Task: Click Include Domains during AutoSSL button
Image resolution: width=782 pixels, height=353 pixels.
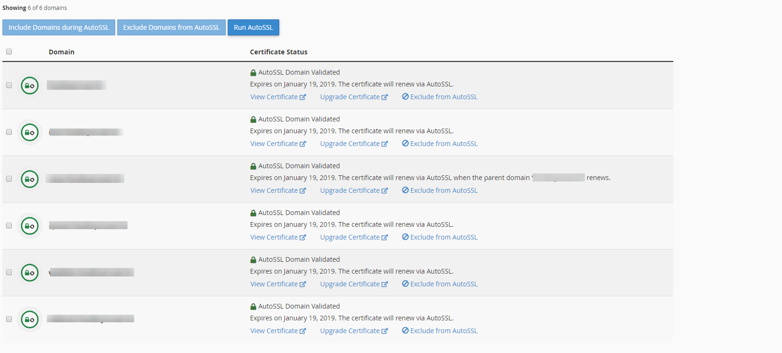Action: coord(59,27)
